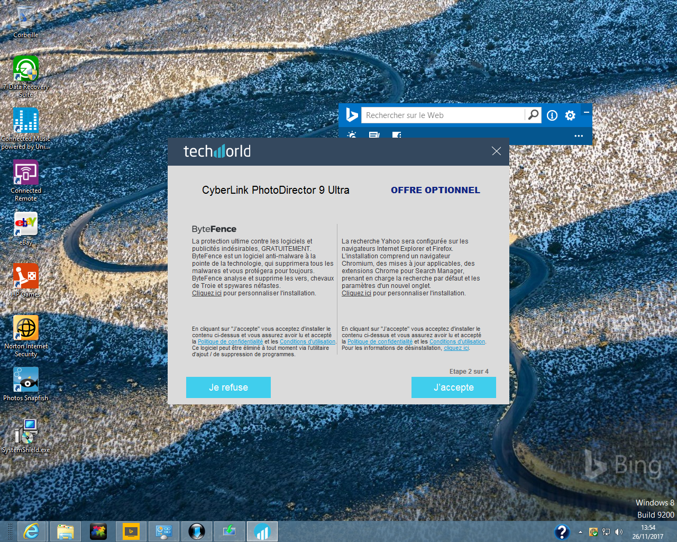Open ByteFence Politique de confidentialité link
The width and height of the screenshot is (677, 542).
(230, 342)
